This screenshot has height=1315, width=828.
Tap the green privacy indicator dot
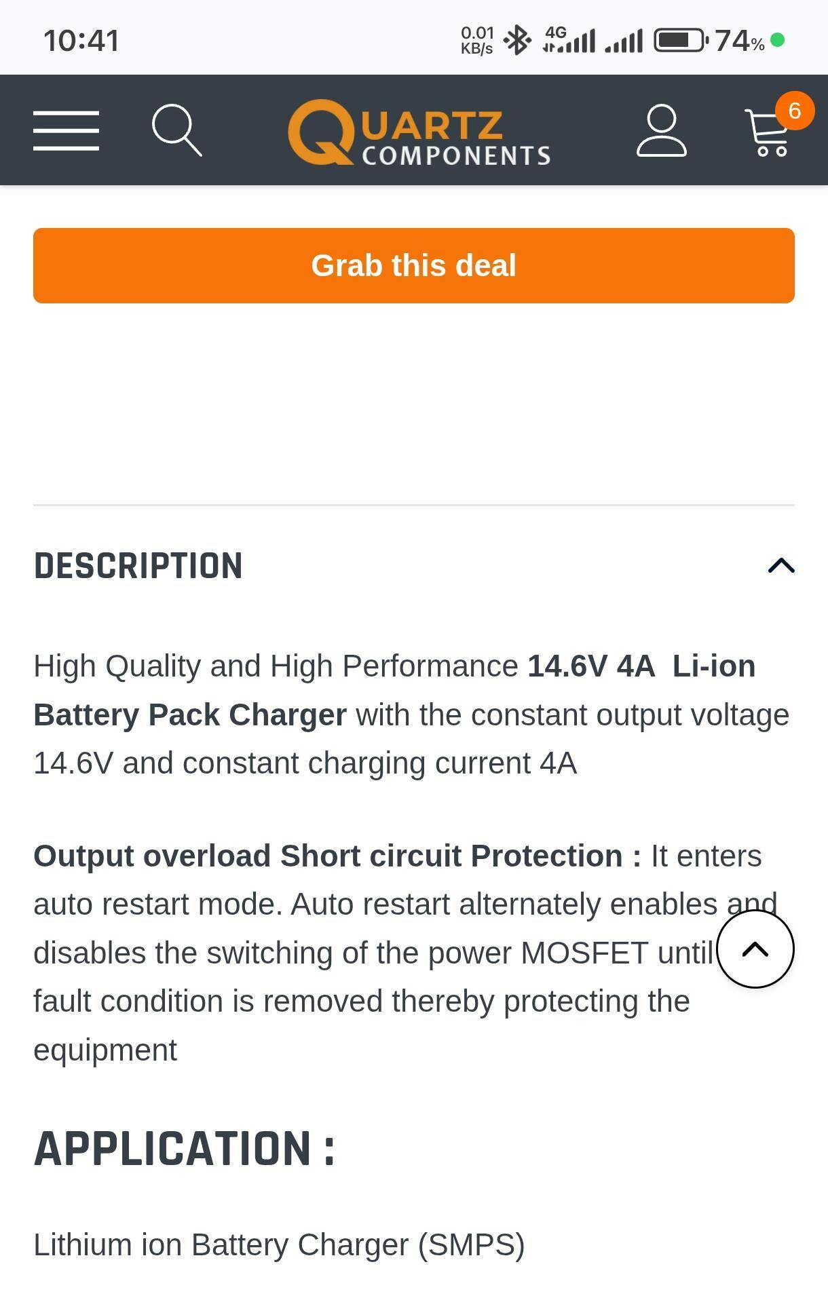pos(778,40)
